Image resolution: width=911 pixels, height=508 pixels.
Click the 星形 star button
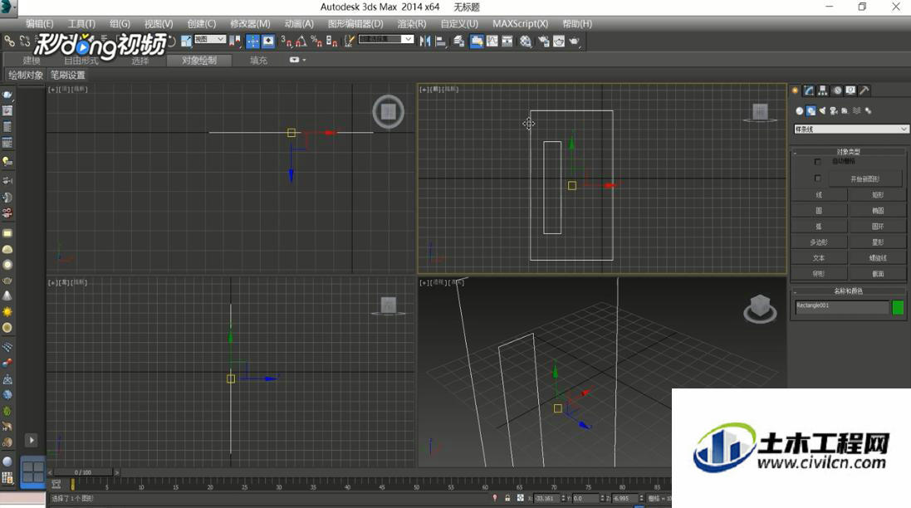click(877, 242)
